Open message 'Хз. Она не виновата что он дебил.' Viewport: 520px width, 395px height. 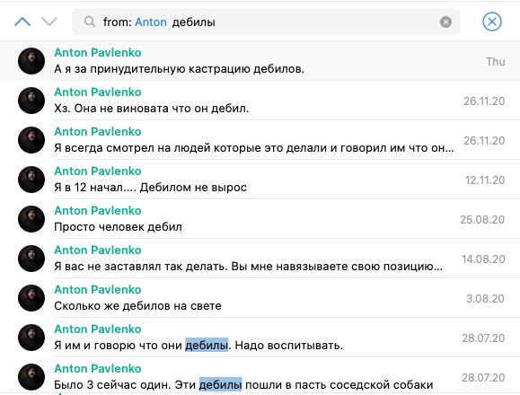pyautogui.click(x=260, y=101)
